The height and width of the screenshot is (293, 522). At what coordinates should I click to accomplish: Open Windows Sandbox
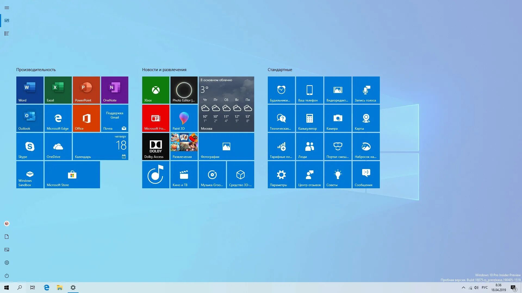[x=30, y=174]
